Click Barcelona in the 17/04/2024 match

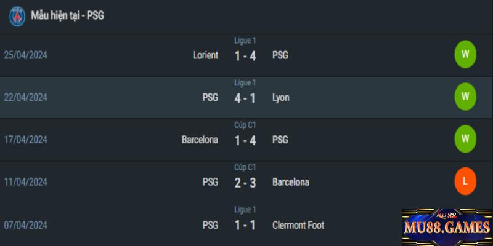click(200, 140)
